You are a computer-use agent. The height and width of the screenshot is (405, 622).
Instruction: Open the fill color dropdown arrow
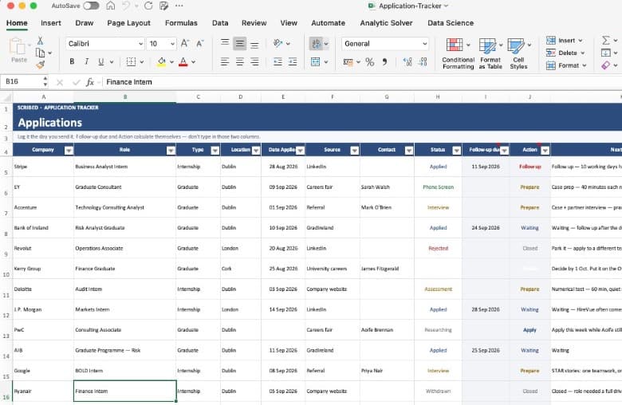(x=171, y=62)
